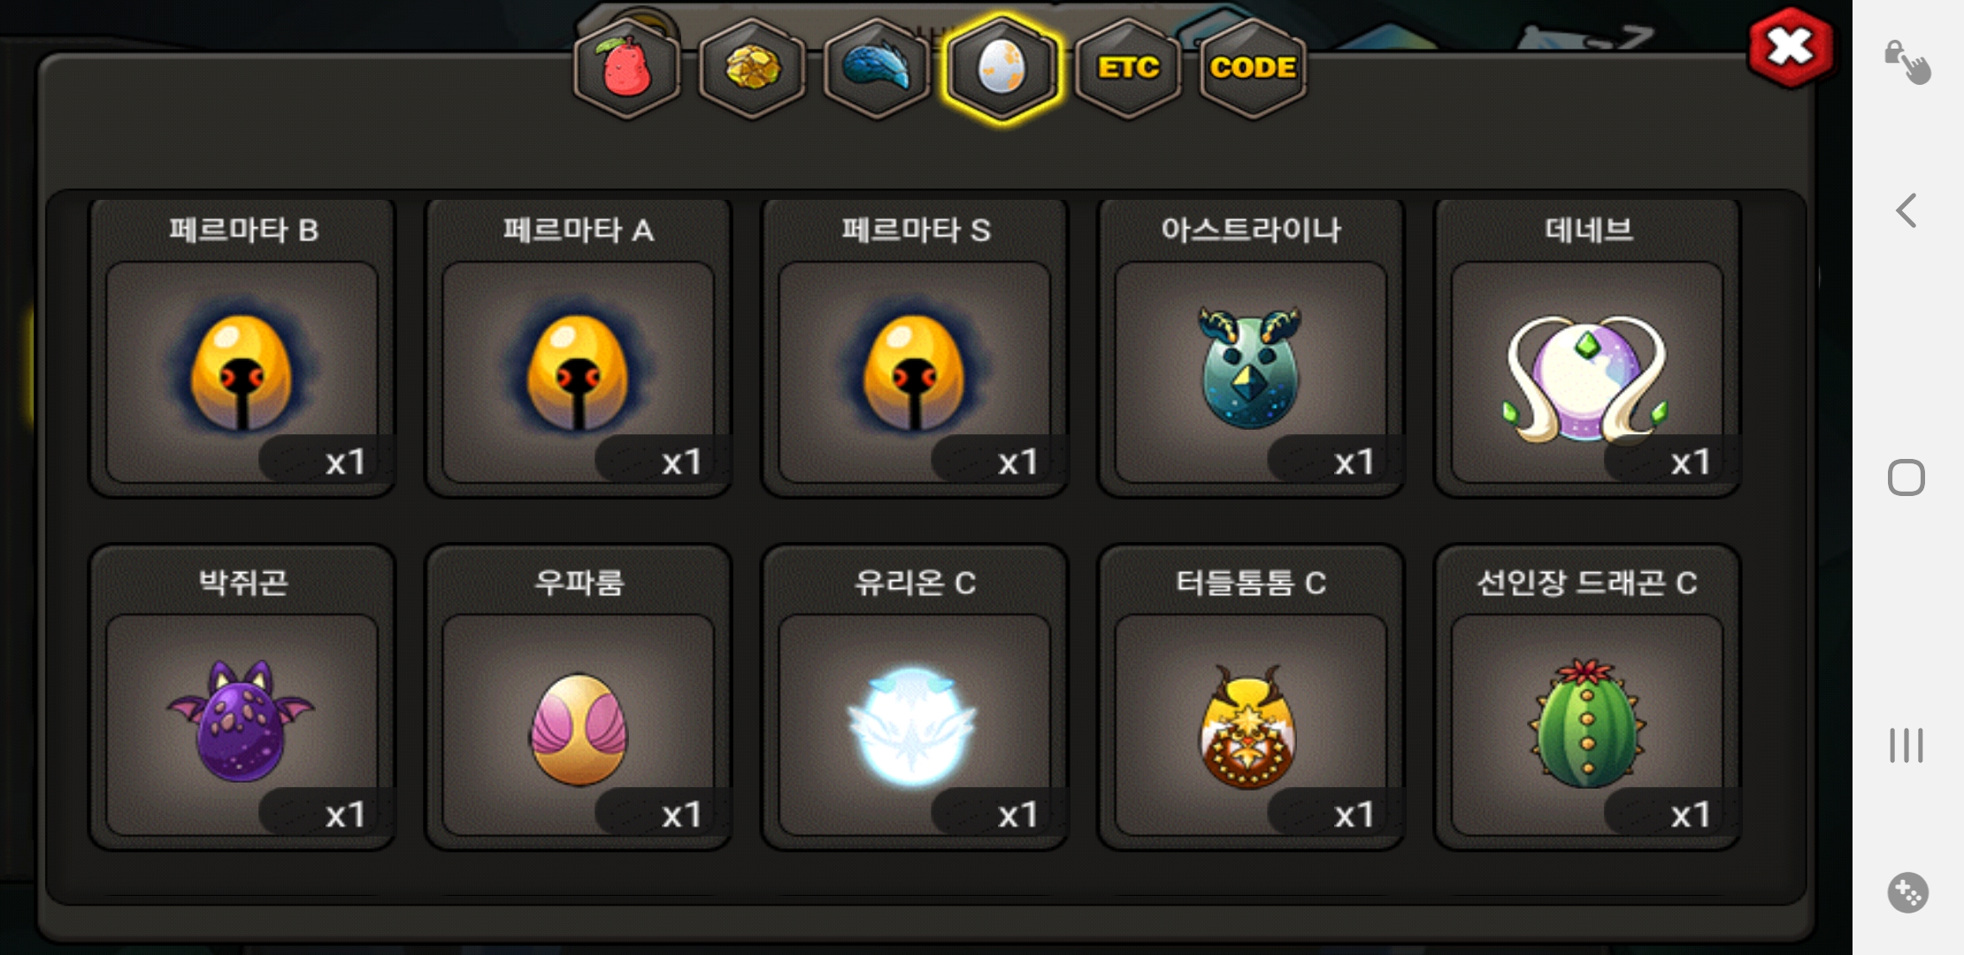Open the red fruit food tab
This screenshot has height=955, width=1964.
[627, 69]
